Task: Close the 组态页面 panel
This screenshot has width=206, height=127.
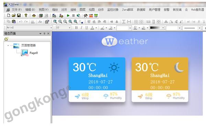Action: click(48, 33)
